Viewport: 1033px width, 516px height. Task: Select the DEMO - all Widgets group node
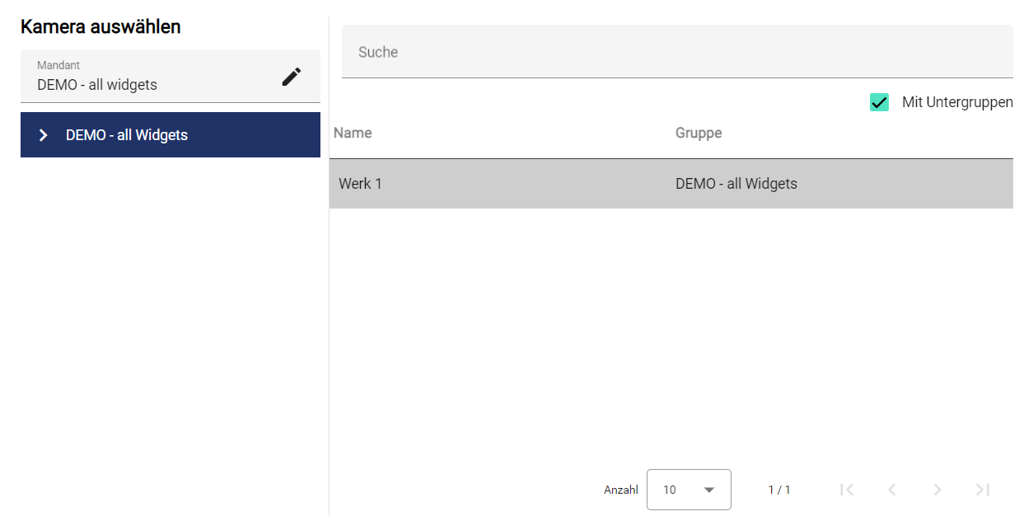(x=127, y=135)
